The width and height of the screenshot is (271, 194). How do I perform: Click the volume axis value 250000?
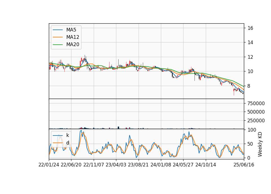coord(256,121)
